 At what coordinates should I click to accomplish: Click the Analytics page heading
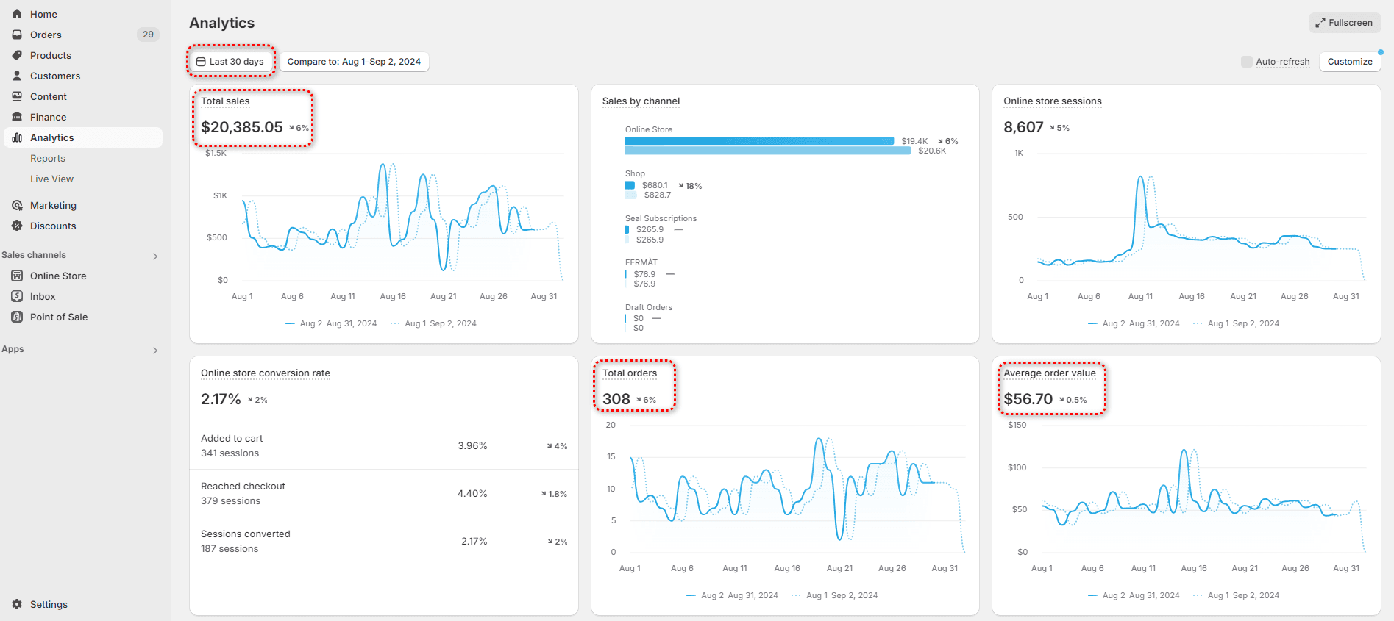click(x=222, y=23)
